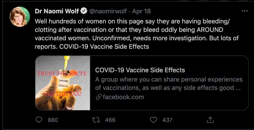Open the vaccine vial card thumbnail
The width and height of the screenshot is (254, 130).
[x=63, y=83]
